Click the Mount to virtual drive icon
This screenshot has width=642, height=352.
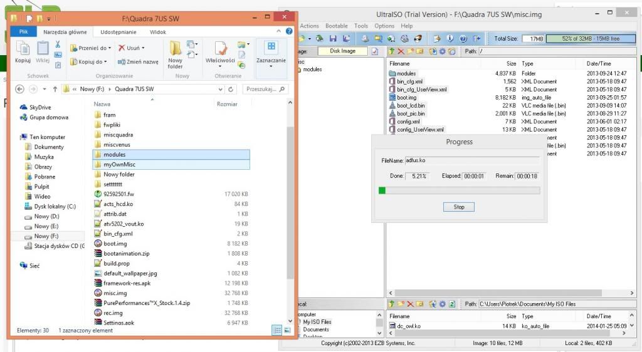coord(404,38)
